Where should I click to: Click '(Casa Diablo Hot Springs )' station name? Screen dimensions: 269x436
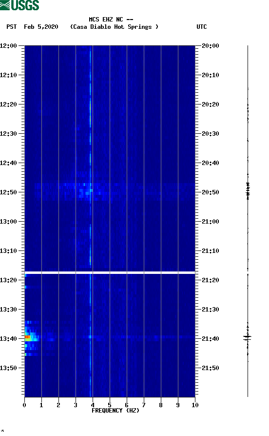pos(114,27)
